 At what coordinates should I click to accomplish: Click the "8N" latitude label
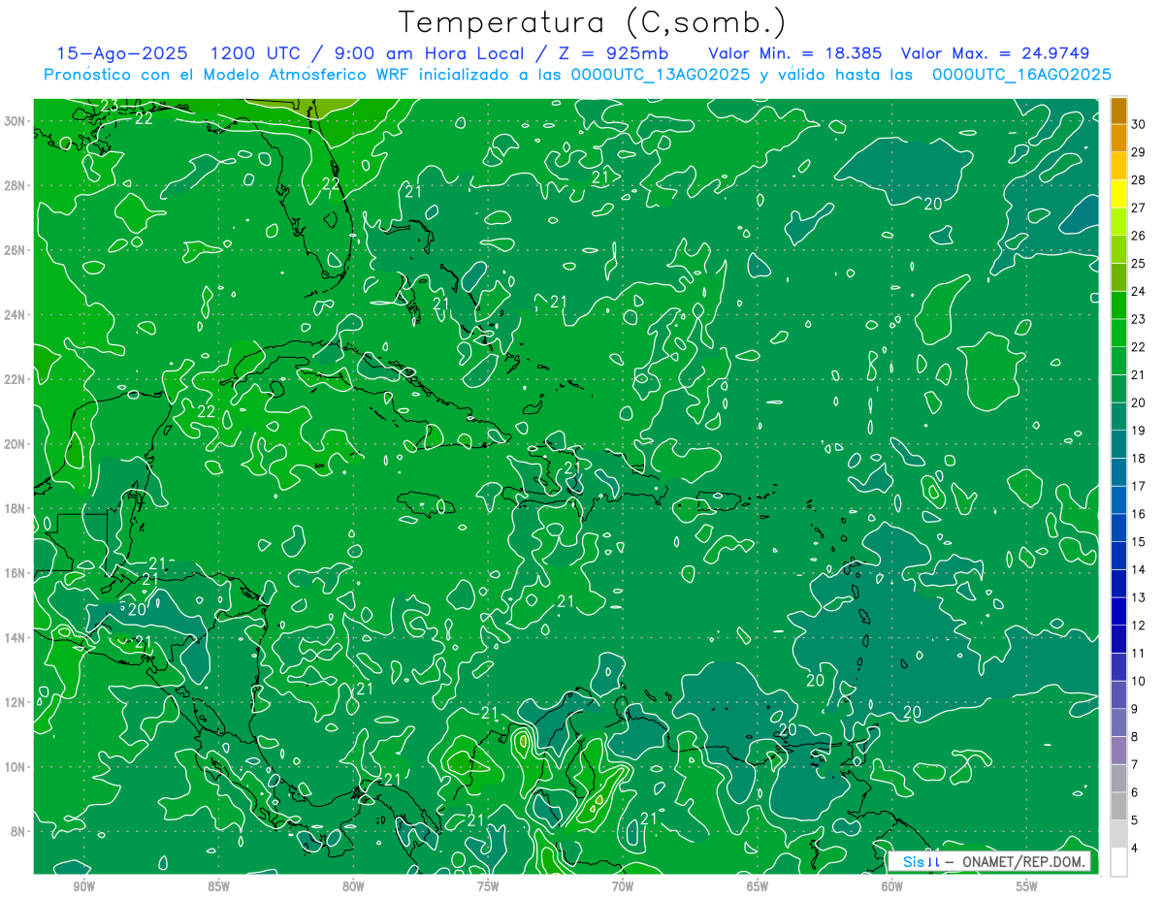click(16, 831)
